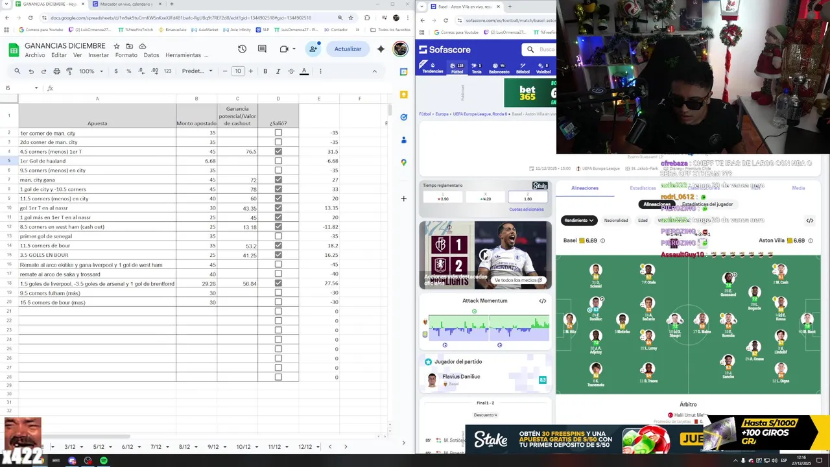The height and width of the screenshot is (467, 830).
Task: Check box for 1er corner de man. city
Action: click(x=278, y=133)
